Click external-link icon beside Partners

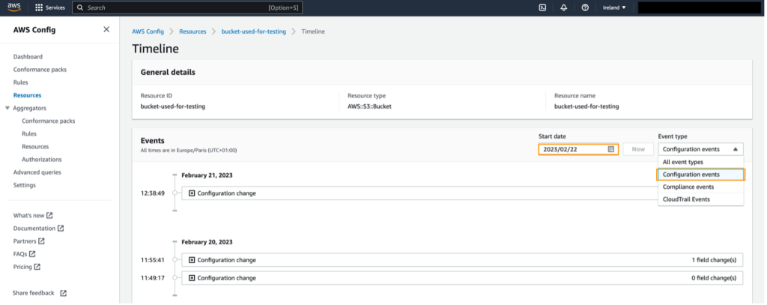coord(42,241)
